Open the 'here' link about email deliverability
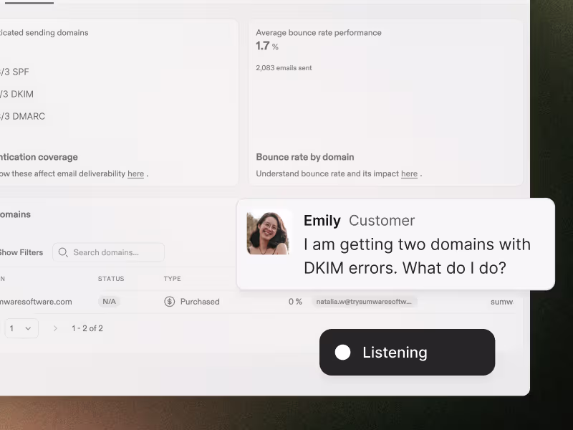This screenshot has height=430, width=573. click(x=135, y=173)
